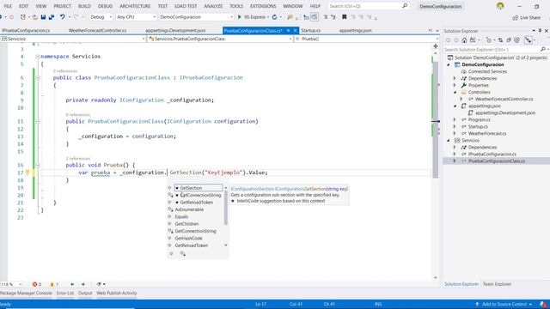
Task: Click Add to Source Control
Action: tap(504, 304)
